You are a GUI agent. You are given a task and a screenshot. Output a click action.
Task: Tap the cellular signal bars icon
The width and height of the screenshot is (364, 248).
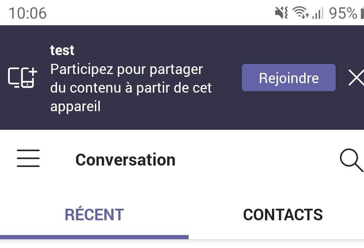pos(317,13)
